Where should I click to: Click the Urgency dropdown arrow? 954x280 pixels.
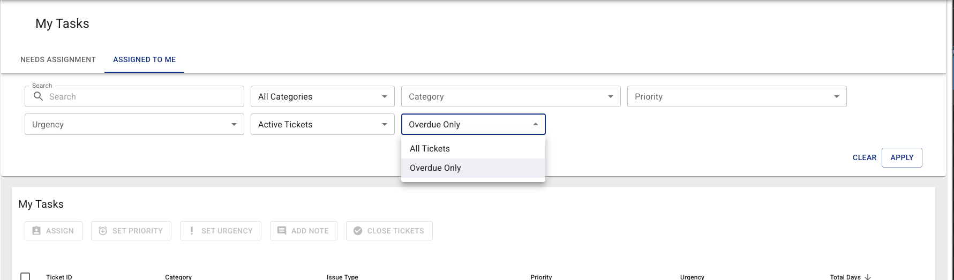[234, 124]
